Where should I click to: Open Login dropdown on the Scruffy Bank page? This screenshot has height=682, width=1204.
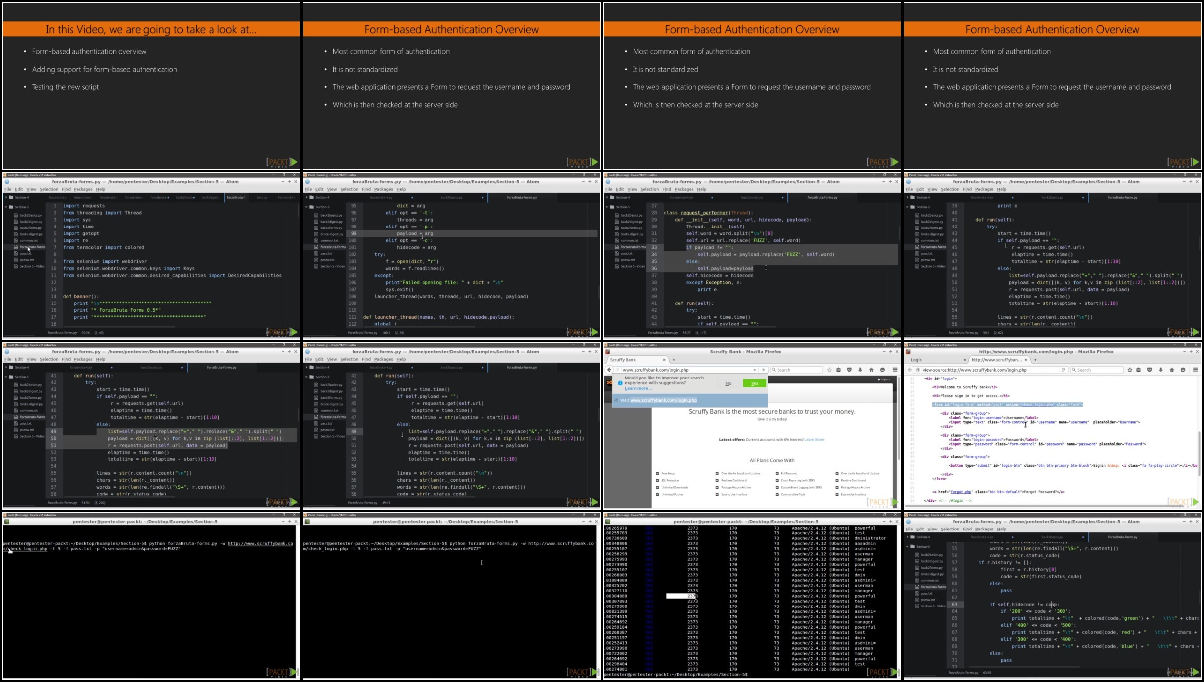click(x=883, y=379)
